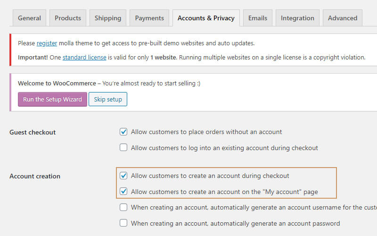This screenshot has width=377, height=236.
Task: Enable log into existing account during checkout
Action: [x=123, y=148]
